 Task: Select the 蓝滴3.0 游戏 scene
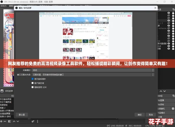point(6,116)
